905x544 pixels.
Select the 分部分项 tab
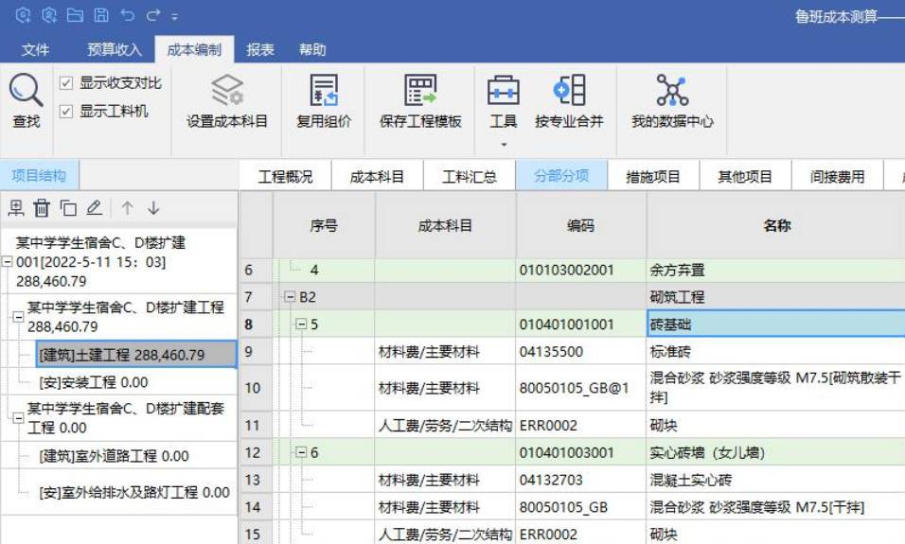[x=561, y=175]
